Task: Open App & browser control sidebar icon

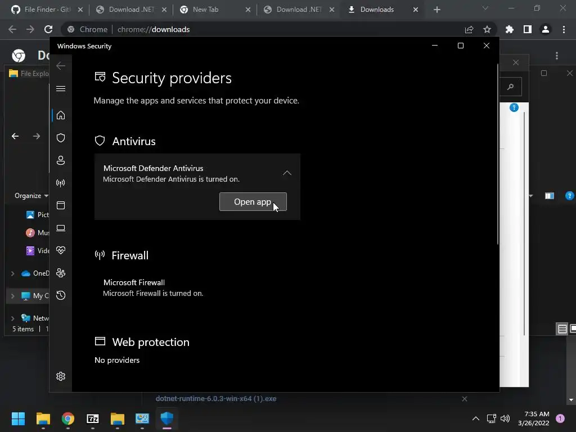Action: pos(61,205)
